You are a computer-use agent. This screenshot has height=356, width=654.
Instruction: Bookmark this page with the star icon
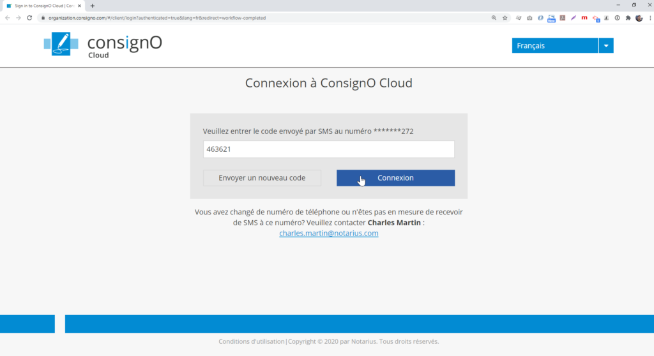(505, 18)
